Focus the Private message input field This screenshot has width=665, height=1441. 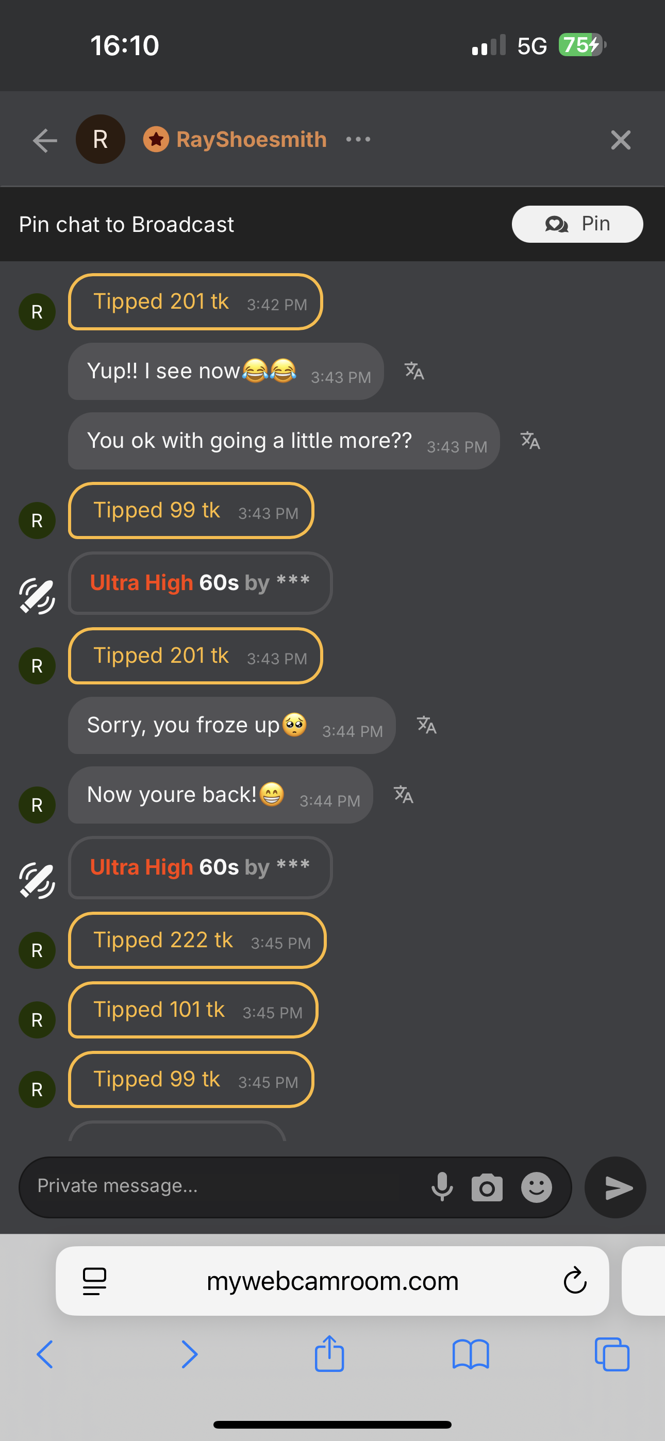224,1186
